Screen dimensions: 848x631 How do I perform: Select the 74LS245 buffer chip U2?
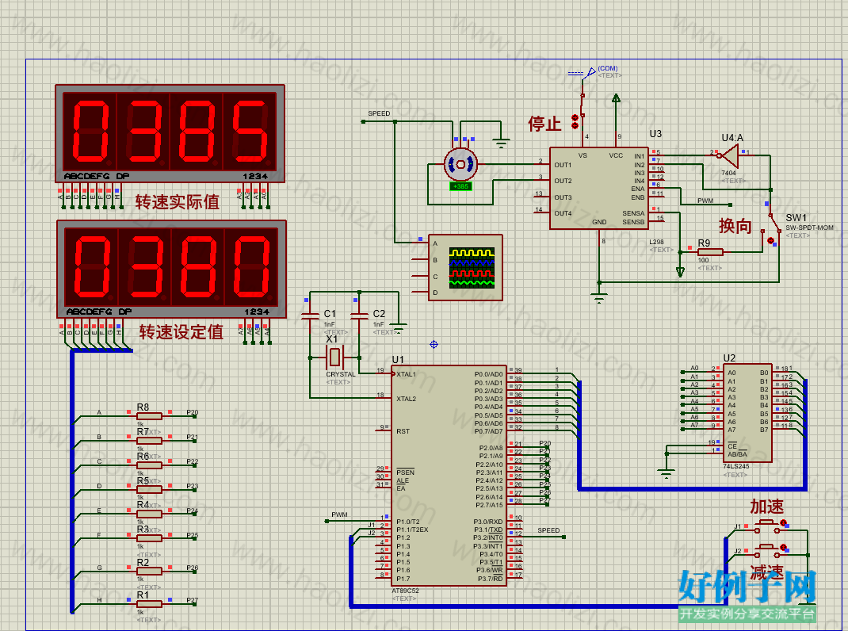point(747,413)
